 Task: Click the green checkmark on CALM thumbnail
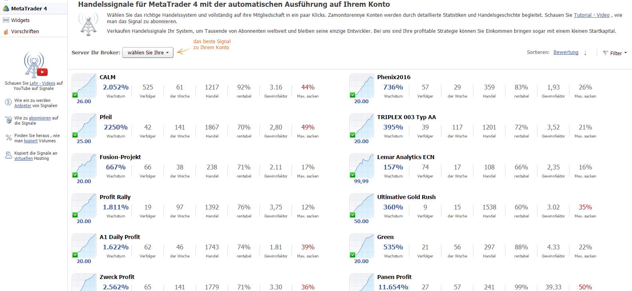coord(75,95)
